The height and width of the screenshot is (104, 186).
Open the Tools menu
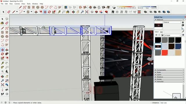[x=28, y=4]
